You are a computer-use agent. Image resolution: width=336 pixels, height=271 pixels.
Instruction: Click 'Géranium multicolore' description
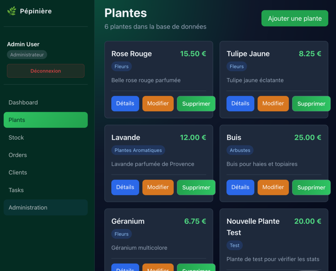139,248
